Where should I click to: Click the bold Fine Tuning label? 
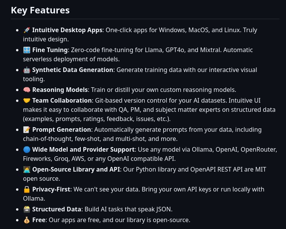[50, 50]
